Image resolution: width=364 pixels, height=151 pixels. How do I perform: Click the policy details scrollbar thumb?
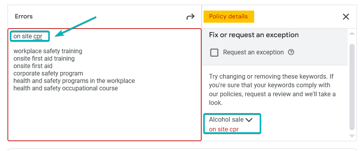pos(352,87)
